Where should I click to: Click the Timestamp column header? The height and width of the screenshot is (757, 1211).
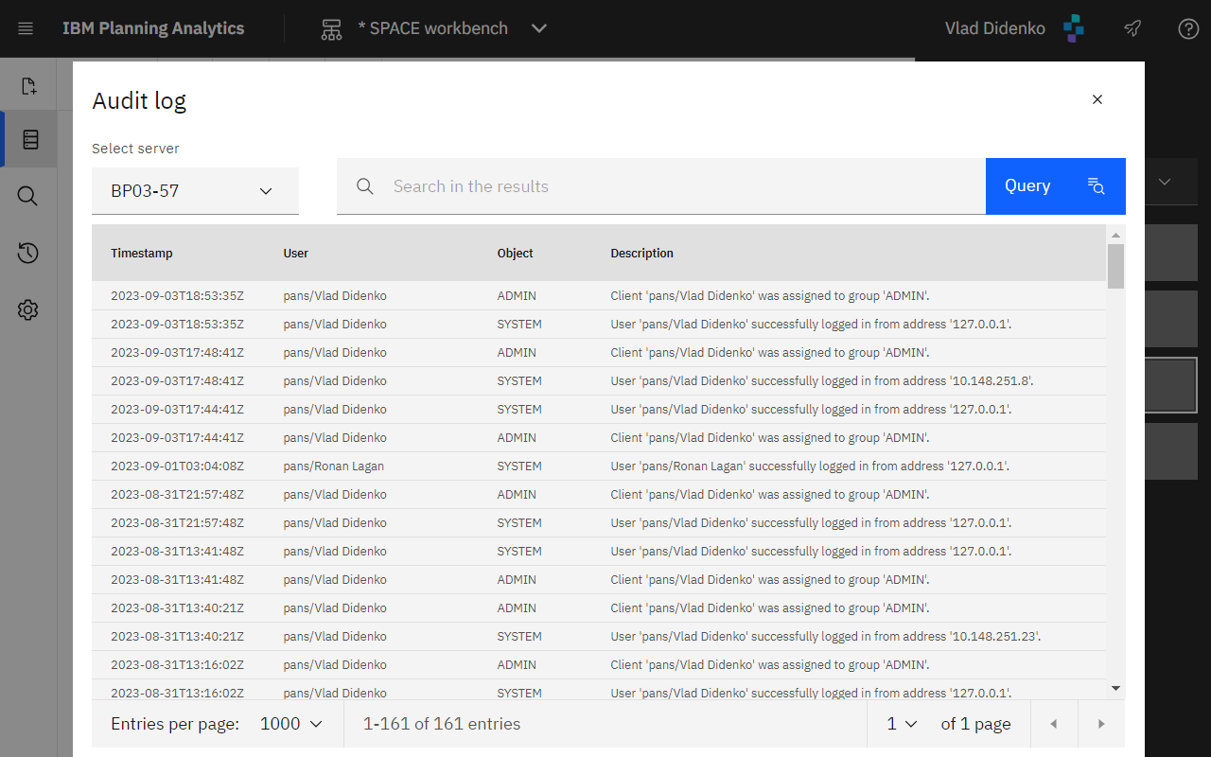click(142, 254)
